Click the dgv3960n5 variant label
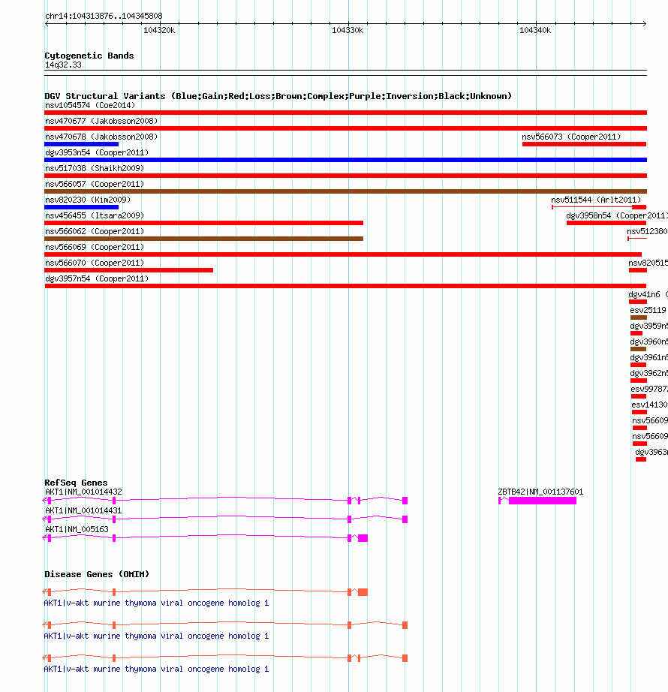The image size is (668, 692). pos(648,341)
